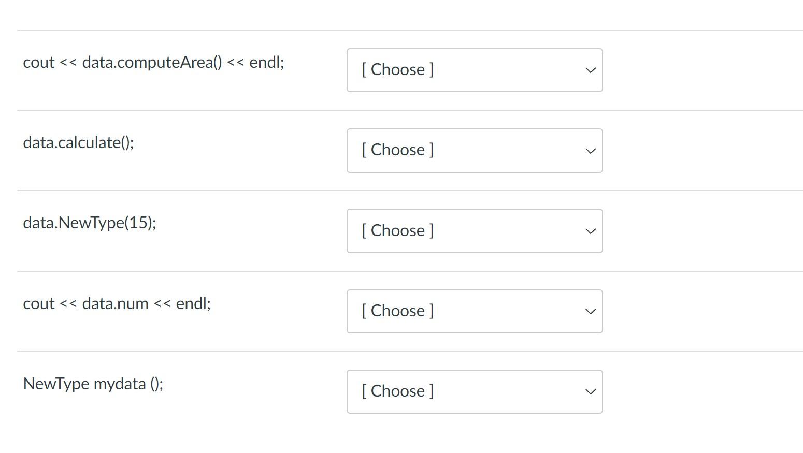
Task: Open dropdown for cout << data.num statement
Action: 475,311
